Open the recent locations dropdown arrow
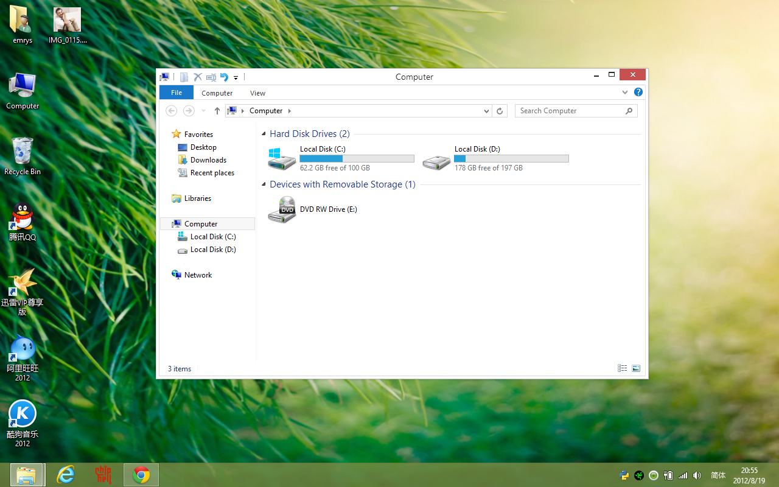The width and height of the screenshot is (779, 487). pyautogui.click(x=203, y=111)
